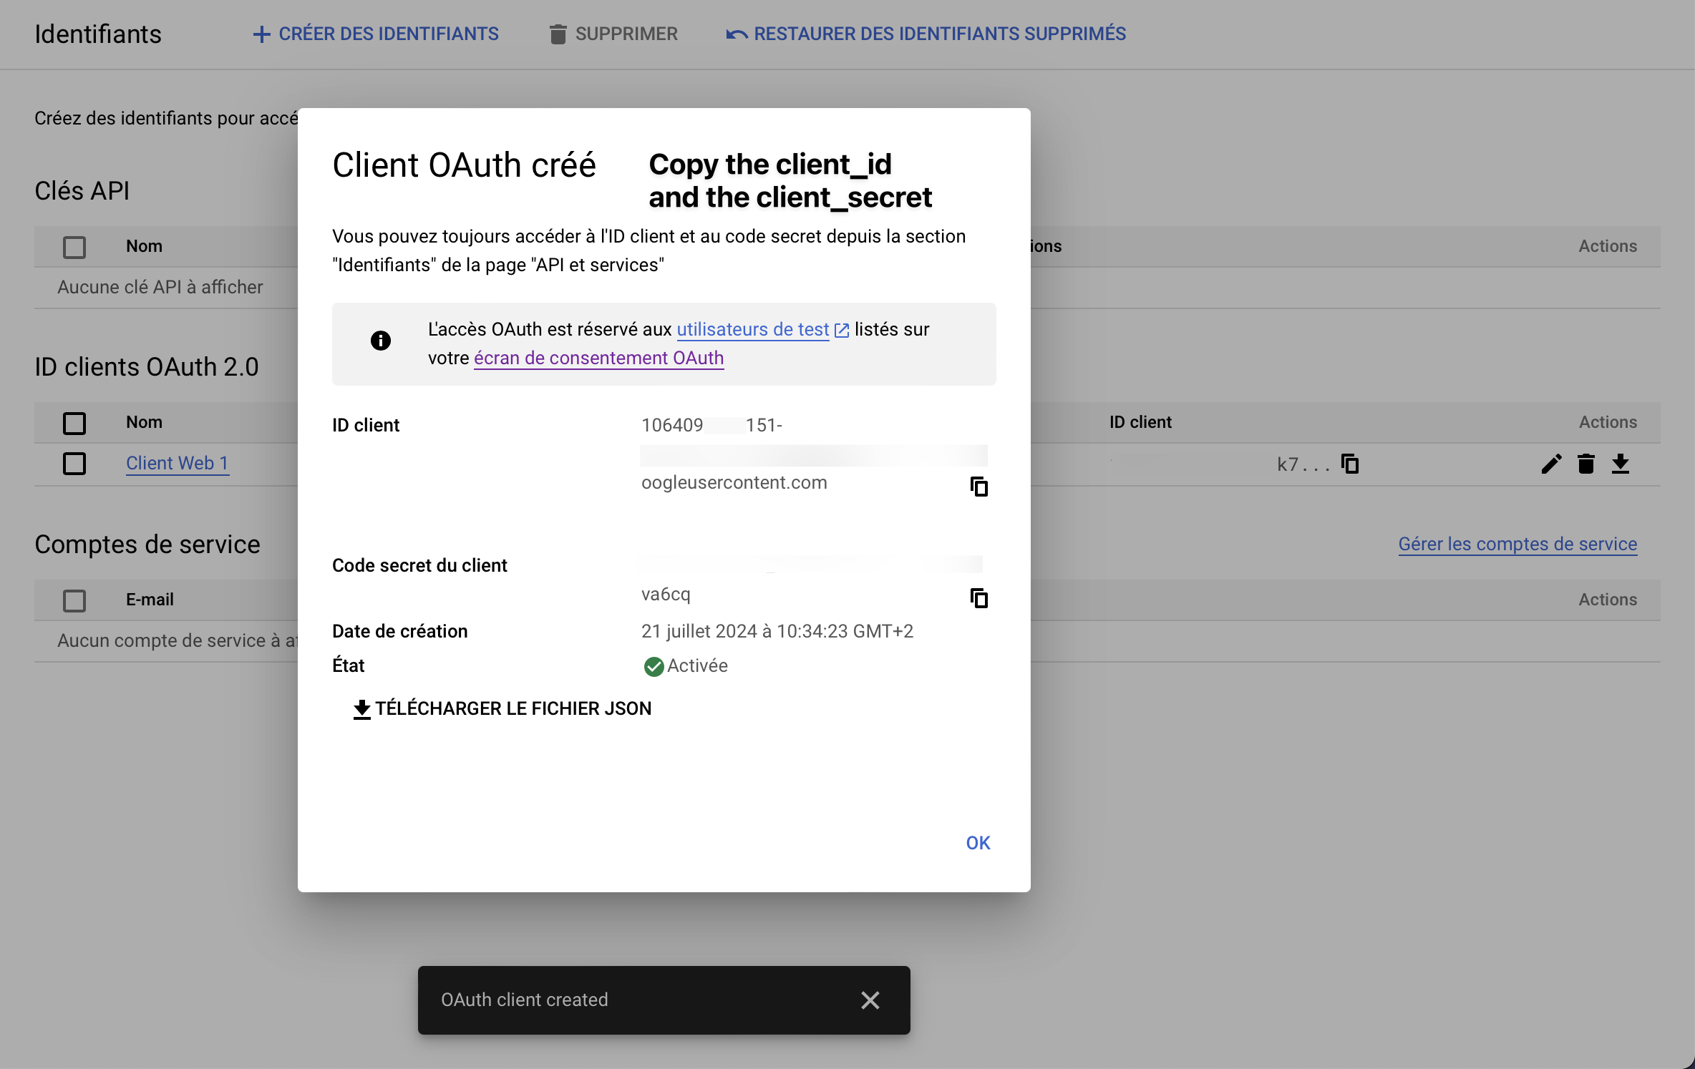Select all OAuth 2.0 client IDs checkbox
The image size is (1695, 1069).
coord(74,423)
